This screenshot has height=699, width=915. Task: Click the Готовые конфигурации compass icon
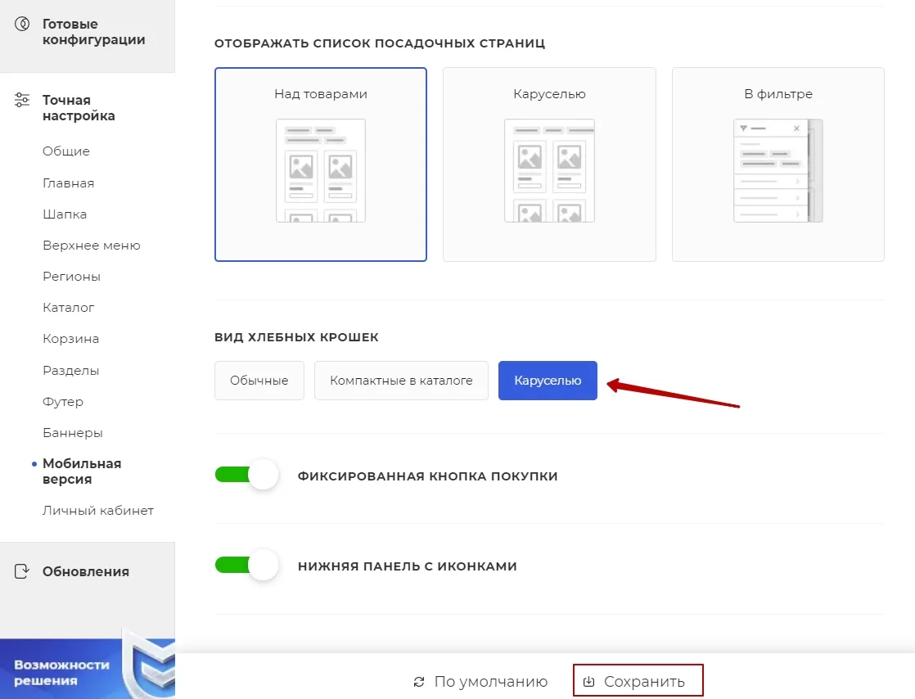tap(22, 24)
